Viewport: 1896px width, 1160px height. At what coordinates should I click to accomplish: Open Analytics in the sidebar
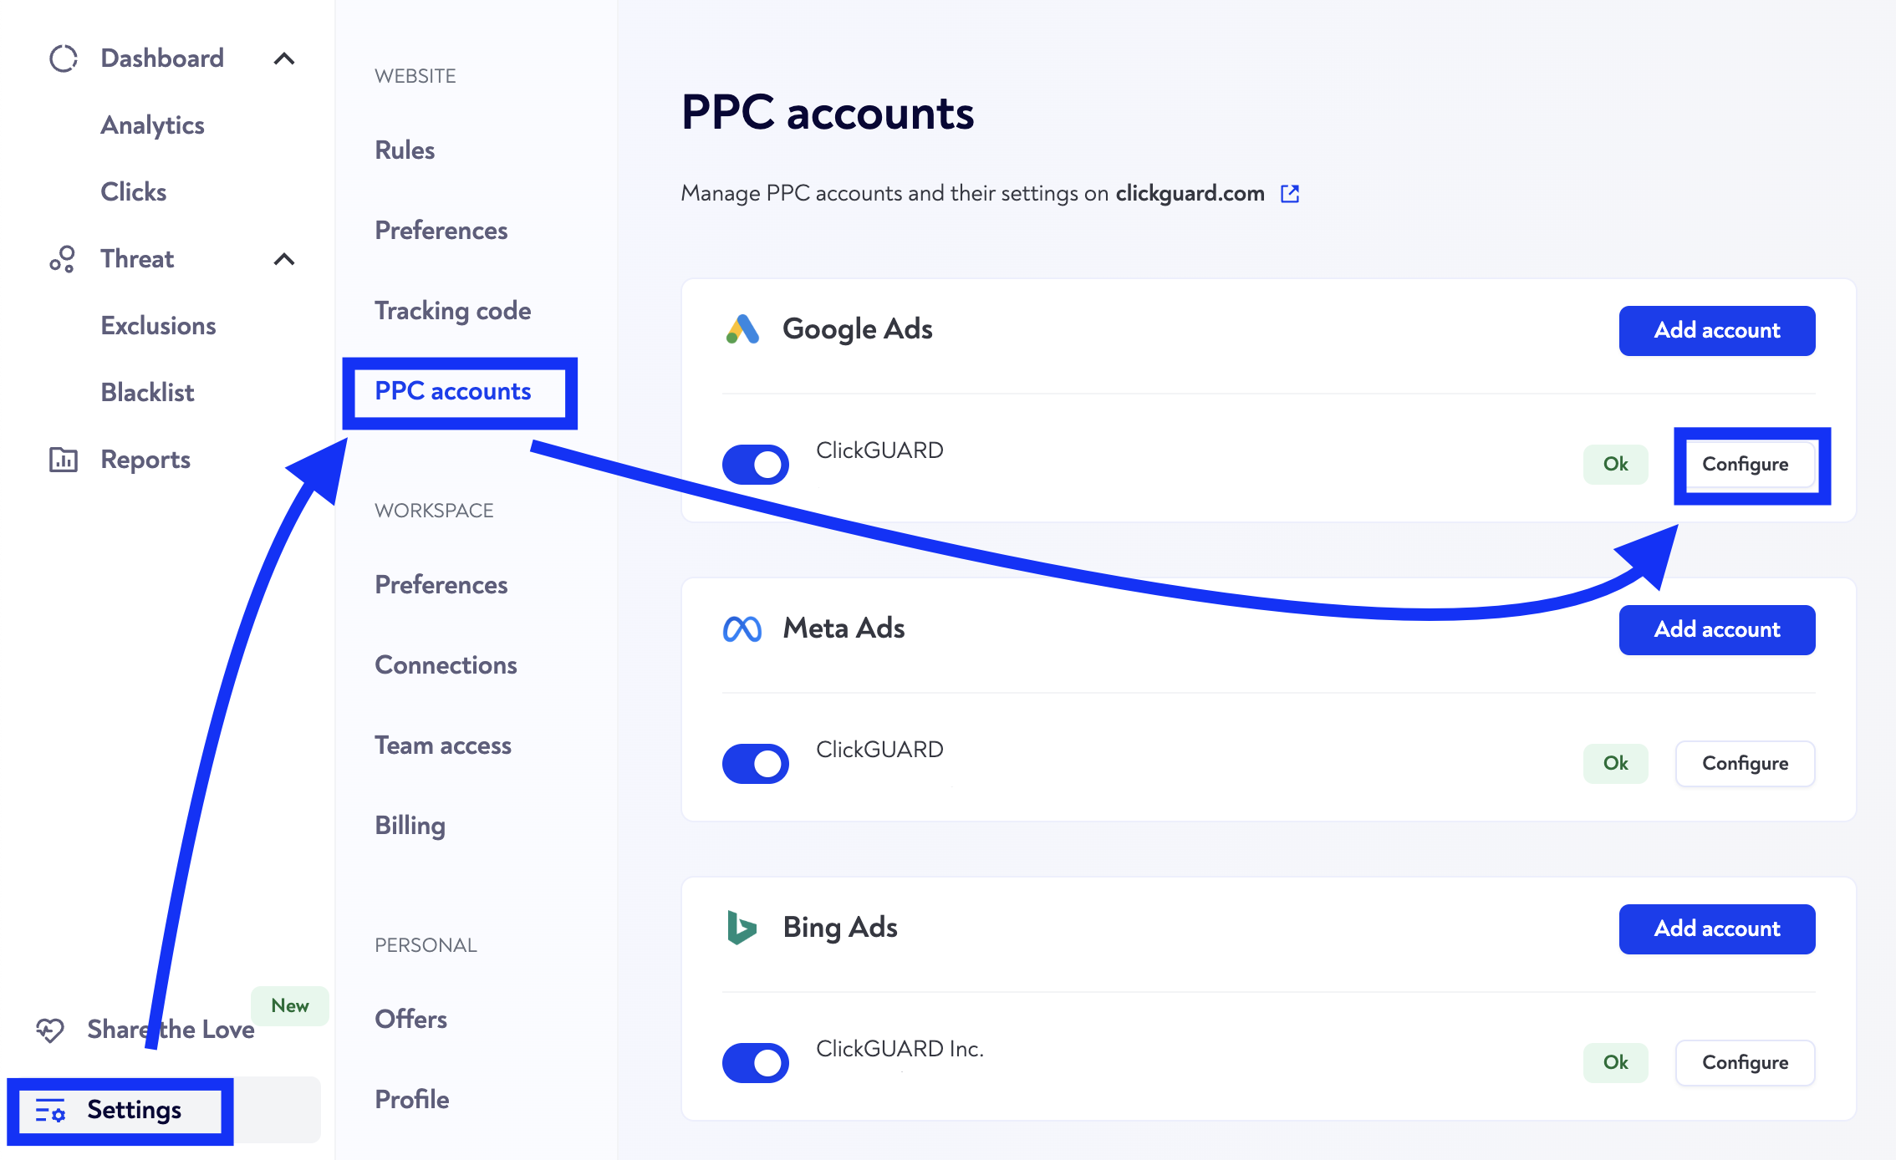[x=152, y=125]
